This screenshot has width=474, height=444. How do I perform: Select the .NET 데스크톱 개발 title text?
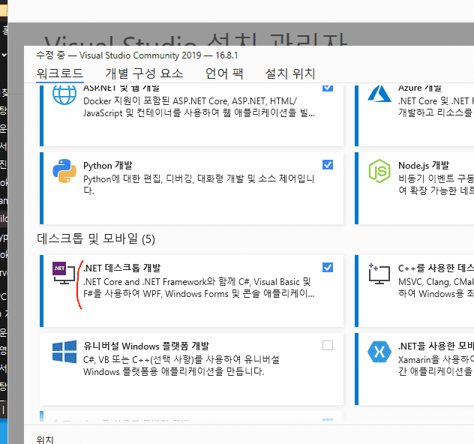pyautogui.click(x=121, y=268)
